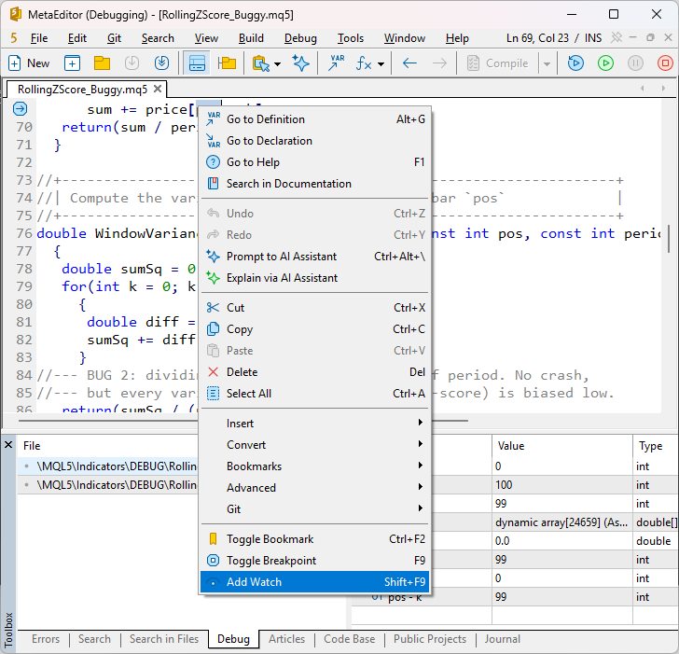
Task: Close the RollingZScore_Buggy.mq5 tab
Action: [158, 89]
